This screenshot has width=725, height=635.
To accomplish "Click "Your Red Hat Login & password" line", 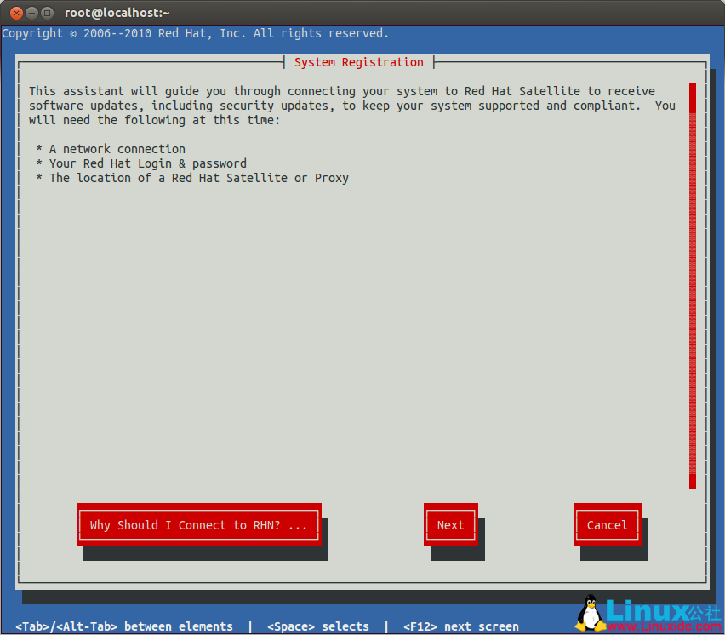I will click(141, 163).
